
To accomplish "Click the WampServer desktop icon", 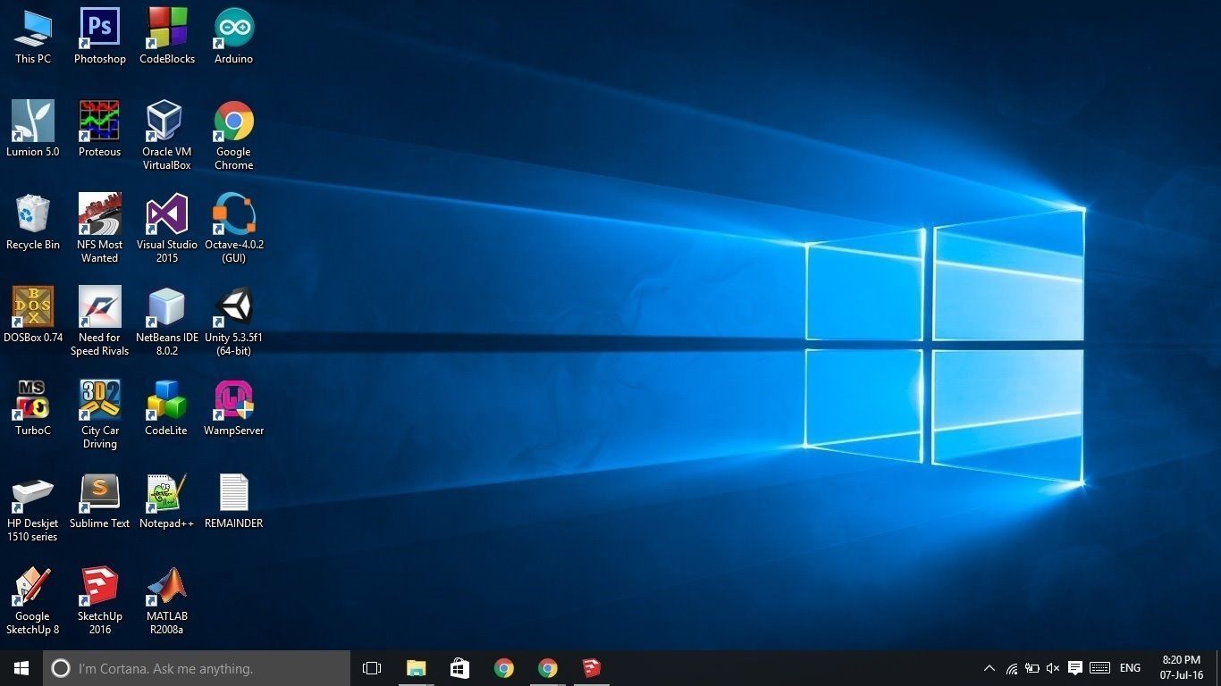I will tap(233, 408).
